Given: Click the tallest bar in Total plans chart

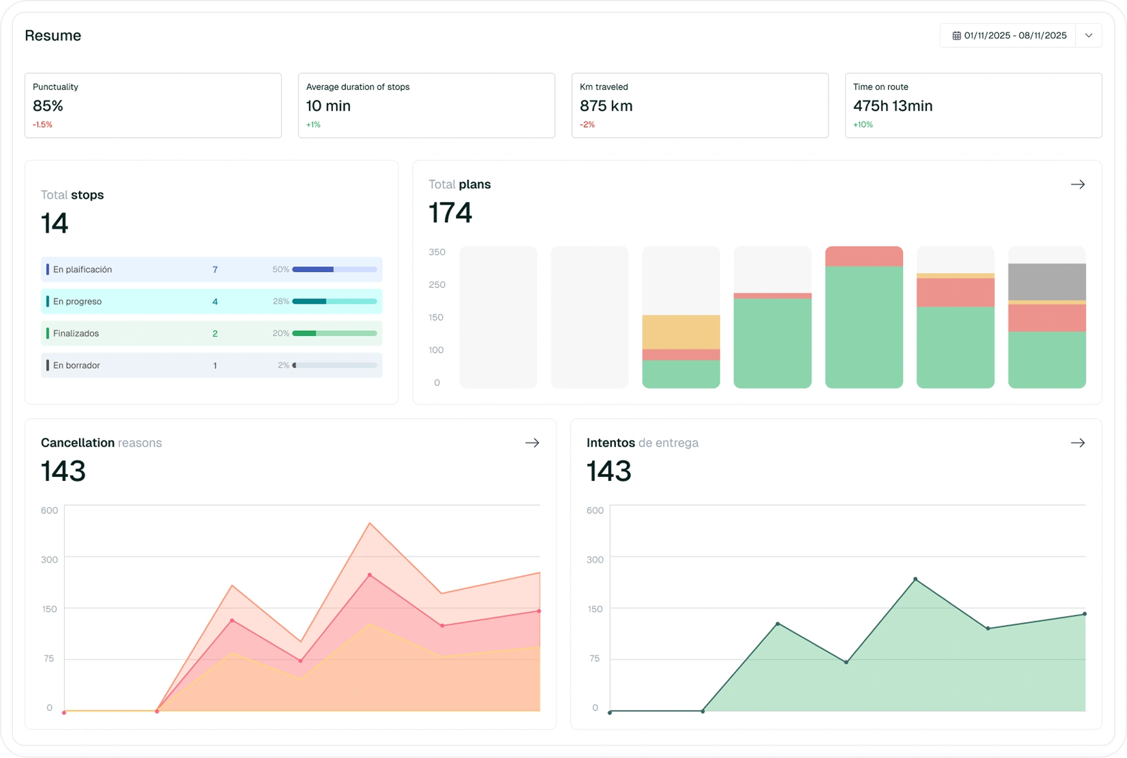Looking at the screenshot, I should coord(864,316).
